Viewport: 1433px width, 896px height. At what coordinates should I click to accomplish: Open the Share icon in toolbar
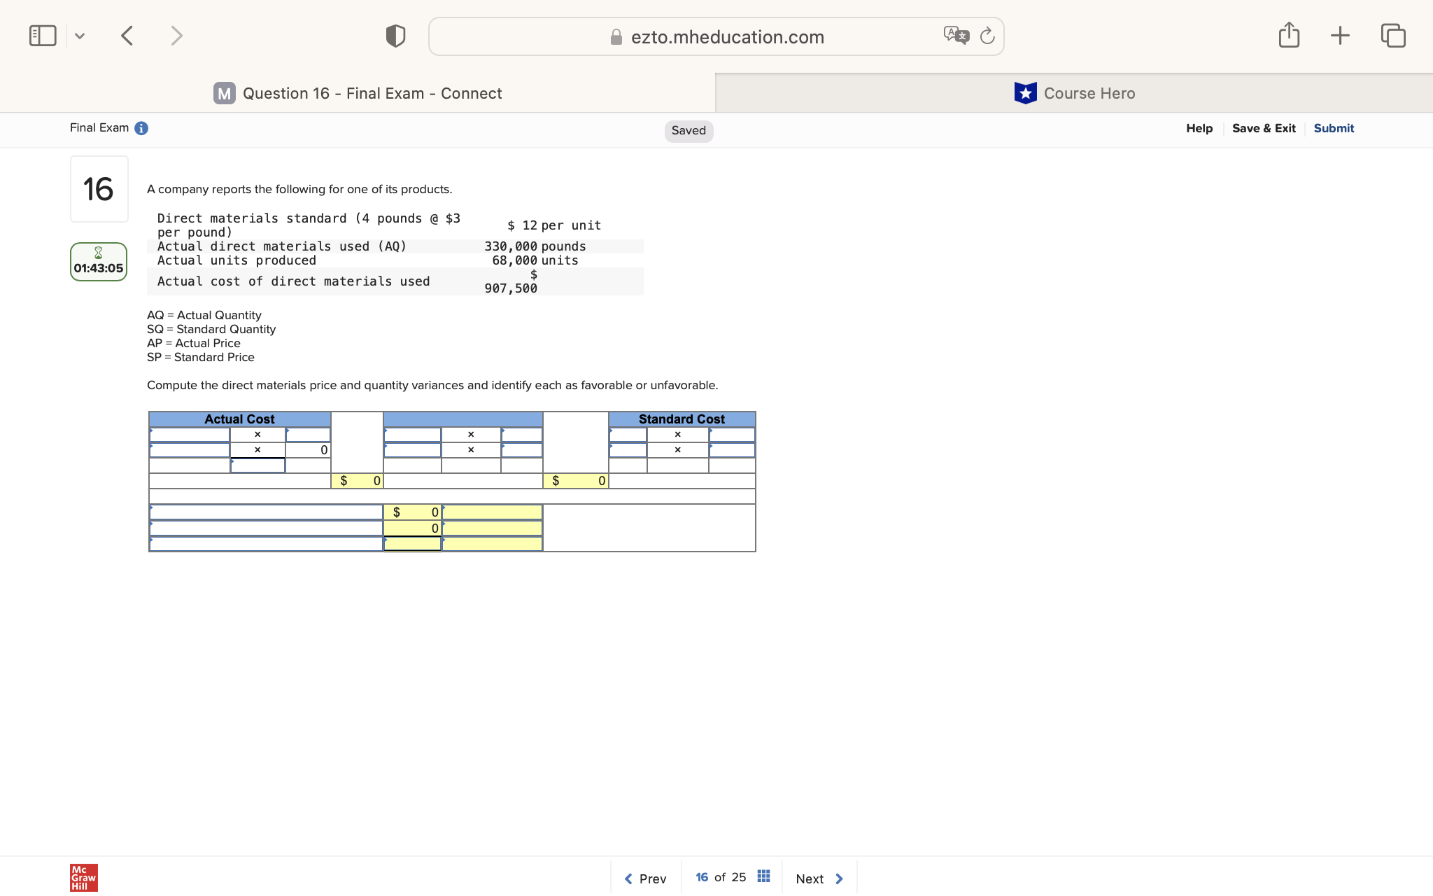coord(1289,35)
